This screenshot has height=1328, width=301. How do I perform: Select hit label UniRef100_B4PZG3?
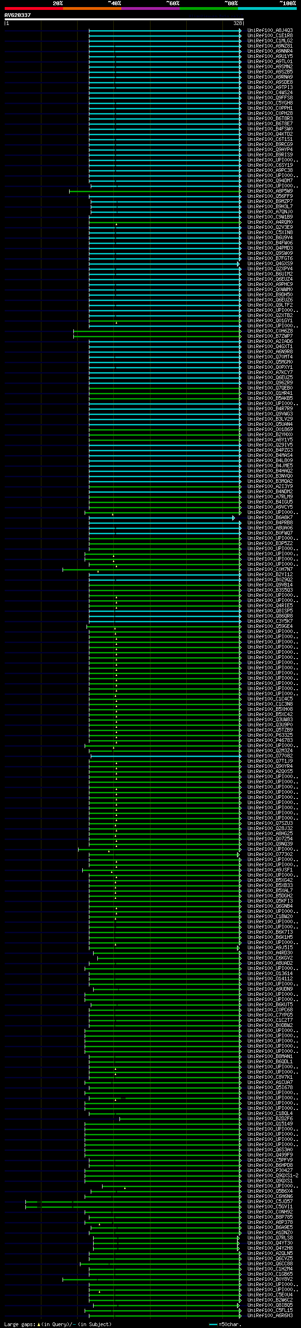click(269, 450)
